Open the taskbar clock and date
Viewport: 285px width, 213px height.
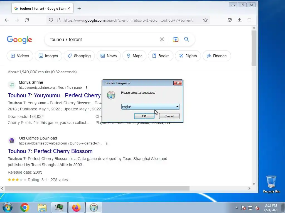coord(271,208)
